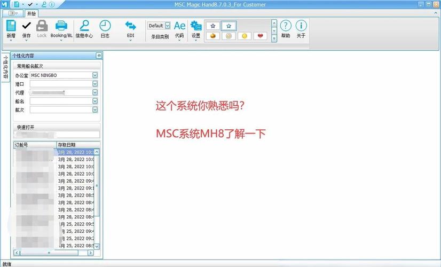This screenshot has width=441, height=267.
Task: Open 帮助 help question mark icon
Action: click(286, 26)
